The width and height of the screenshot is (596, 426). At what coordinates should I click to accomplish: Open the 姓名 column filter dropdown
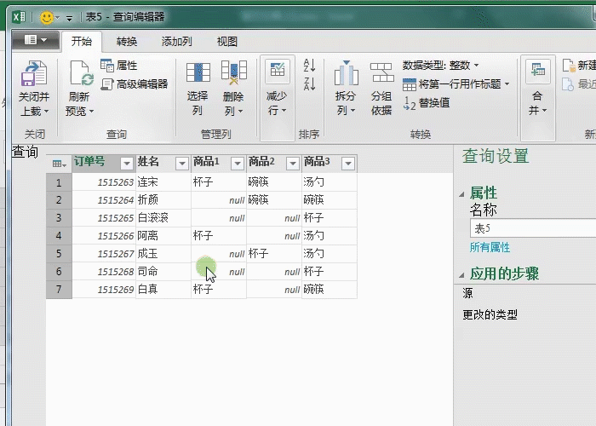[x=181, y=164]
